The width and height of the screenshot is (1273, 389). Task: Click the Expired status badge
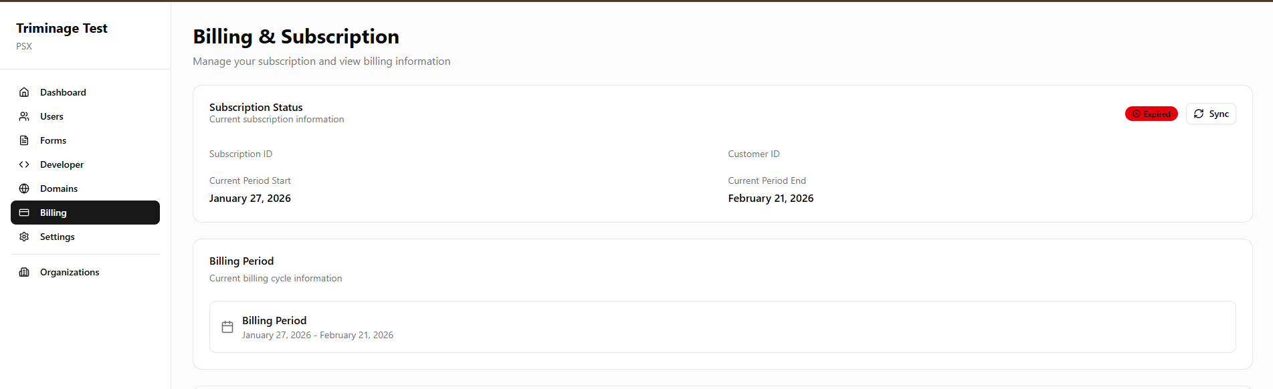click(1151, 114)
